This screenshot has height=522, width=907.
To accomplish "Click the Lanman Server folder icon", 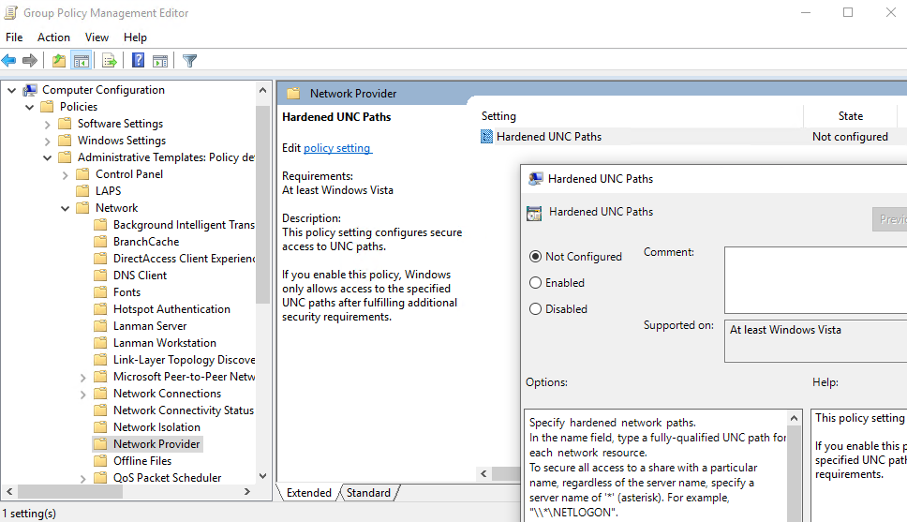I will point(100,326).
